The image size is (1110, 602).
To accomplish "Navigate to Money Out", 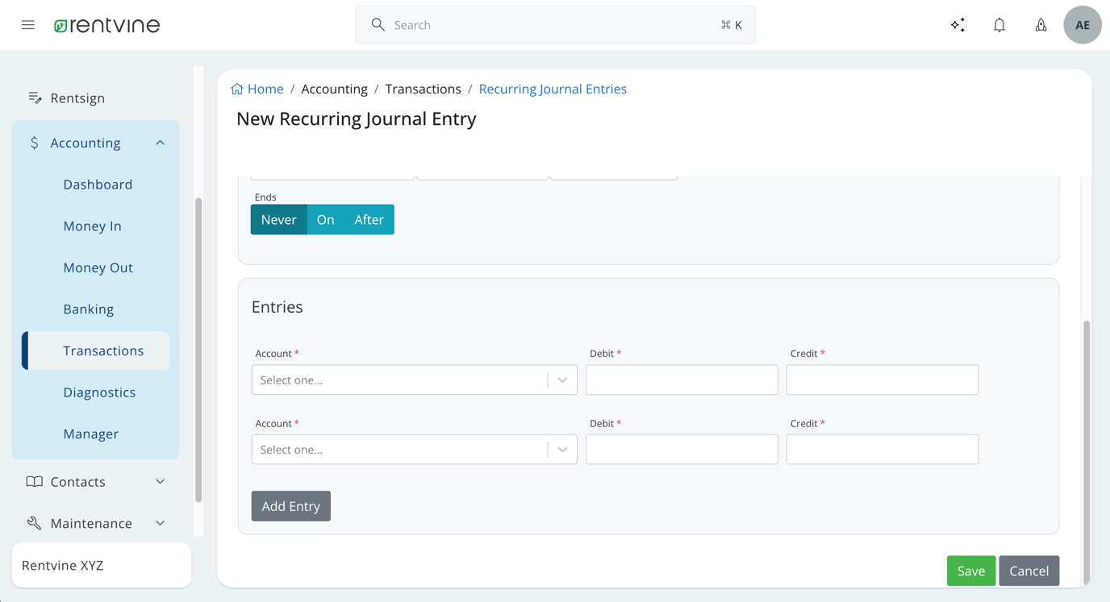I will click(x=98, y=267).
